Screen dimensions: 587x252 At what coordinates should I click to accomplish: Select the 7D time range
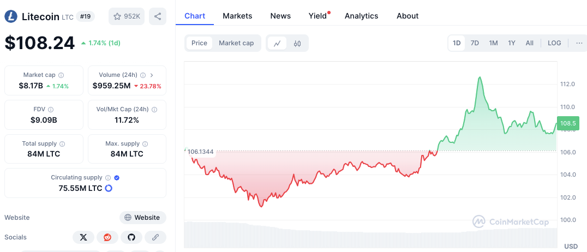coord(475,43)
